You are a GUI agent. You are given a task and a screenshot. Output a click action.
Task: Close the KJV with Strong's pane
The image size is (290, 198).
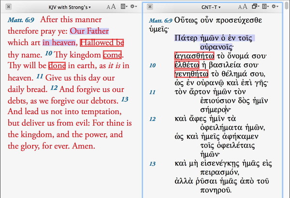pos(9,7)
